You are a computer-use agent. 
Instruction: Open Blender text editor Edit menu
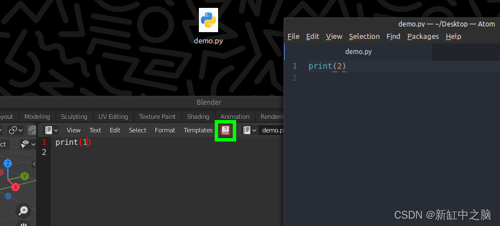coord(115,130)
